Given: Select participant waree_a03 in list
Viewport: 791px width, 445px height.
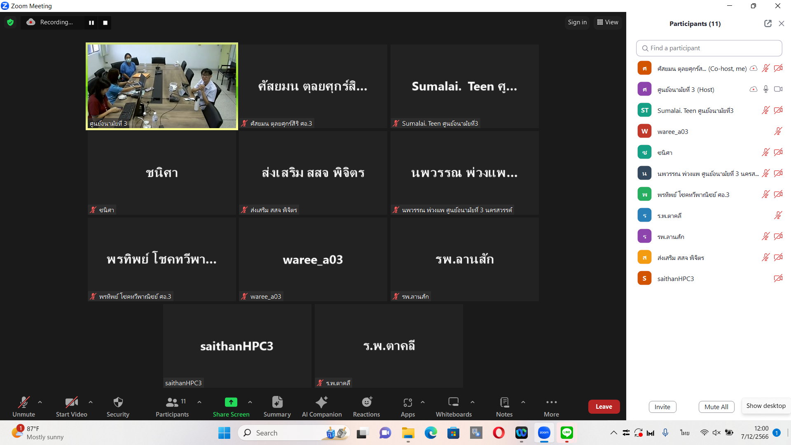Looking at the screenshot, I should 709,131.
